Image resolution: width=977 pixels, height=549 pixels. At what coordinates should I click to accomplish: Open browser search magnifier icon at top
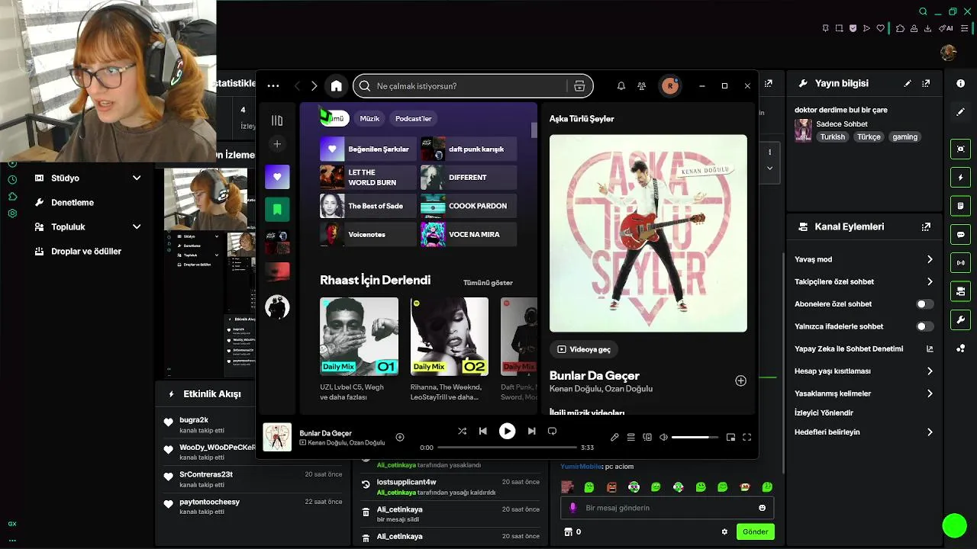(923, 11)
